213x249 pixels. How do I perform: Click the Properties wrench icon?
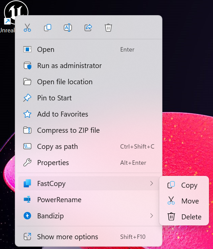(27, 162)
